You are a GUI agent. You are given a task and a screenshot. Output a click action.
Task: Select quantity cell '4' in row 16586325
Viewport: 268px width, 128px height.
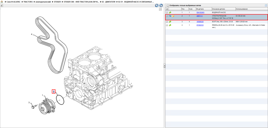coord(189,22)
